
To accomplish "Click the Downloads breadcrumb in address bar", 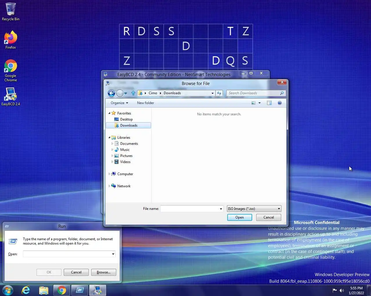I will pyautogui.click(x=172, y=93).
